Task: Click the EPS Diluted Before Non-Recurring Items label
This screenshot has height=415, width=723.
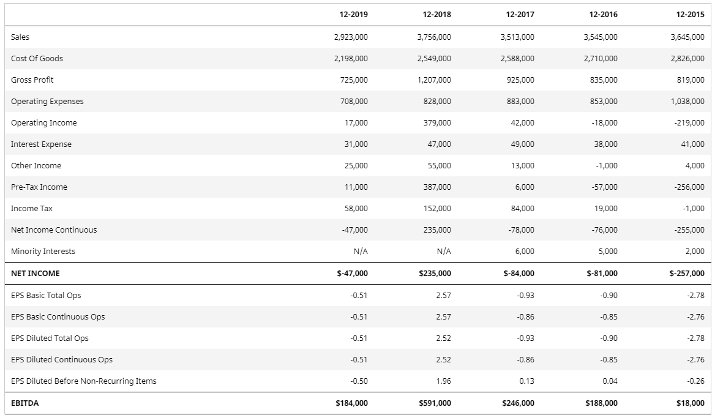Action: tap(84, 381)
